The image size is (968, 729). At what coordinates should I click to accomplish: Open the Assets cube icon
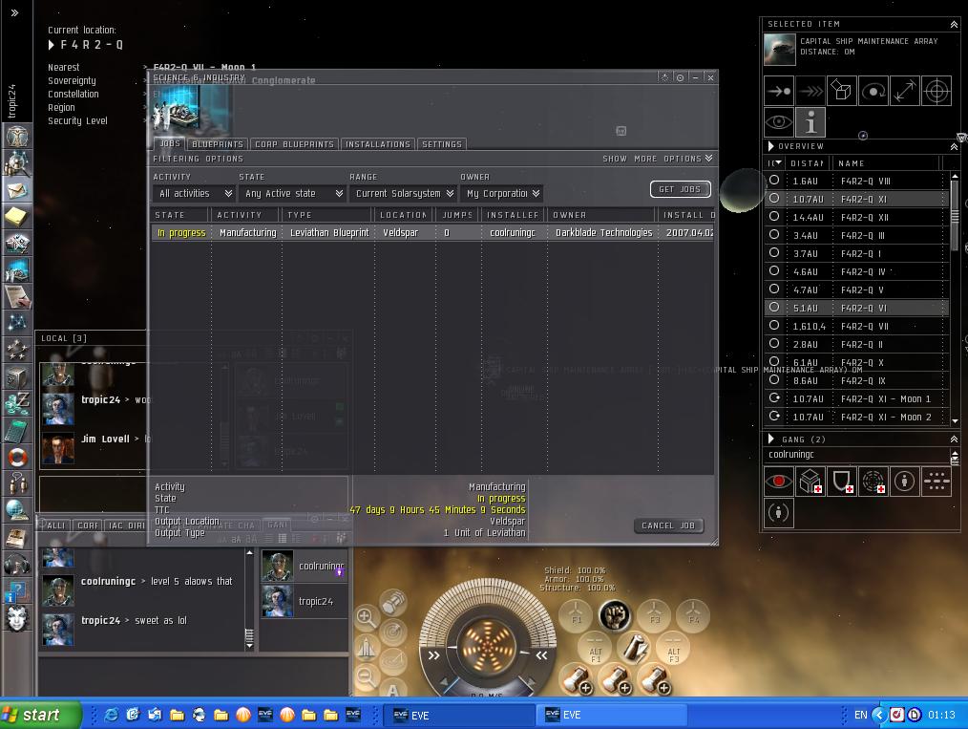click(x=16, y=376)
